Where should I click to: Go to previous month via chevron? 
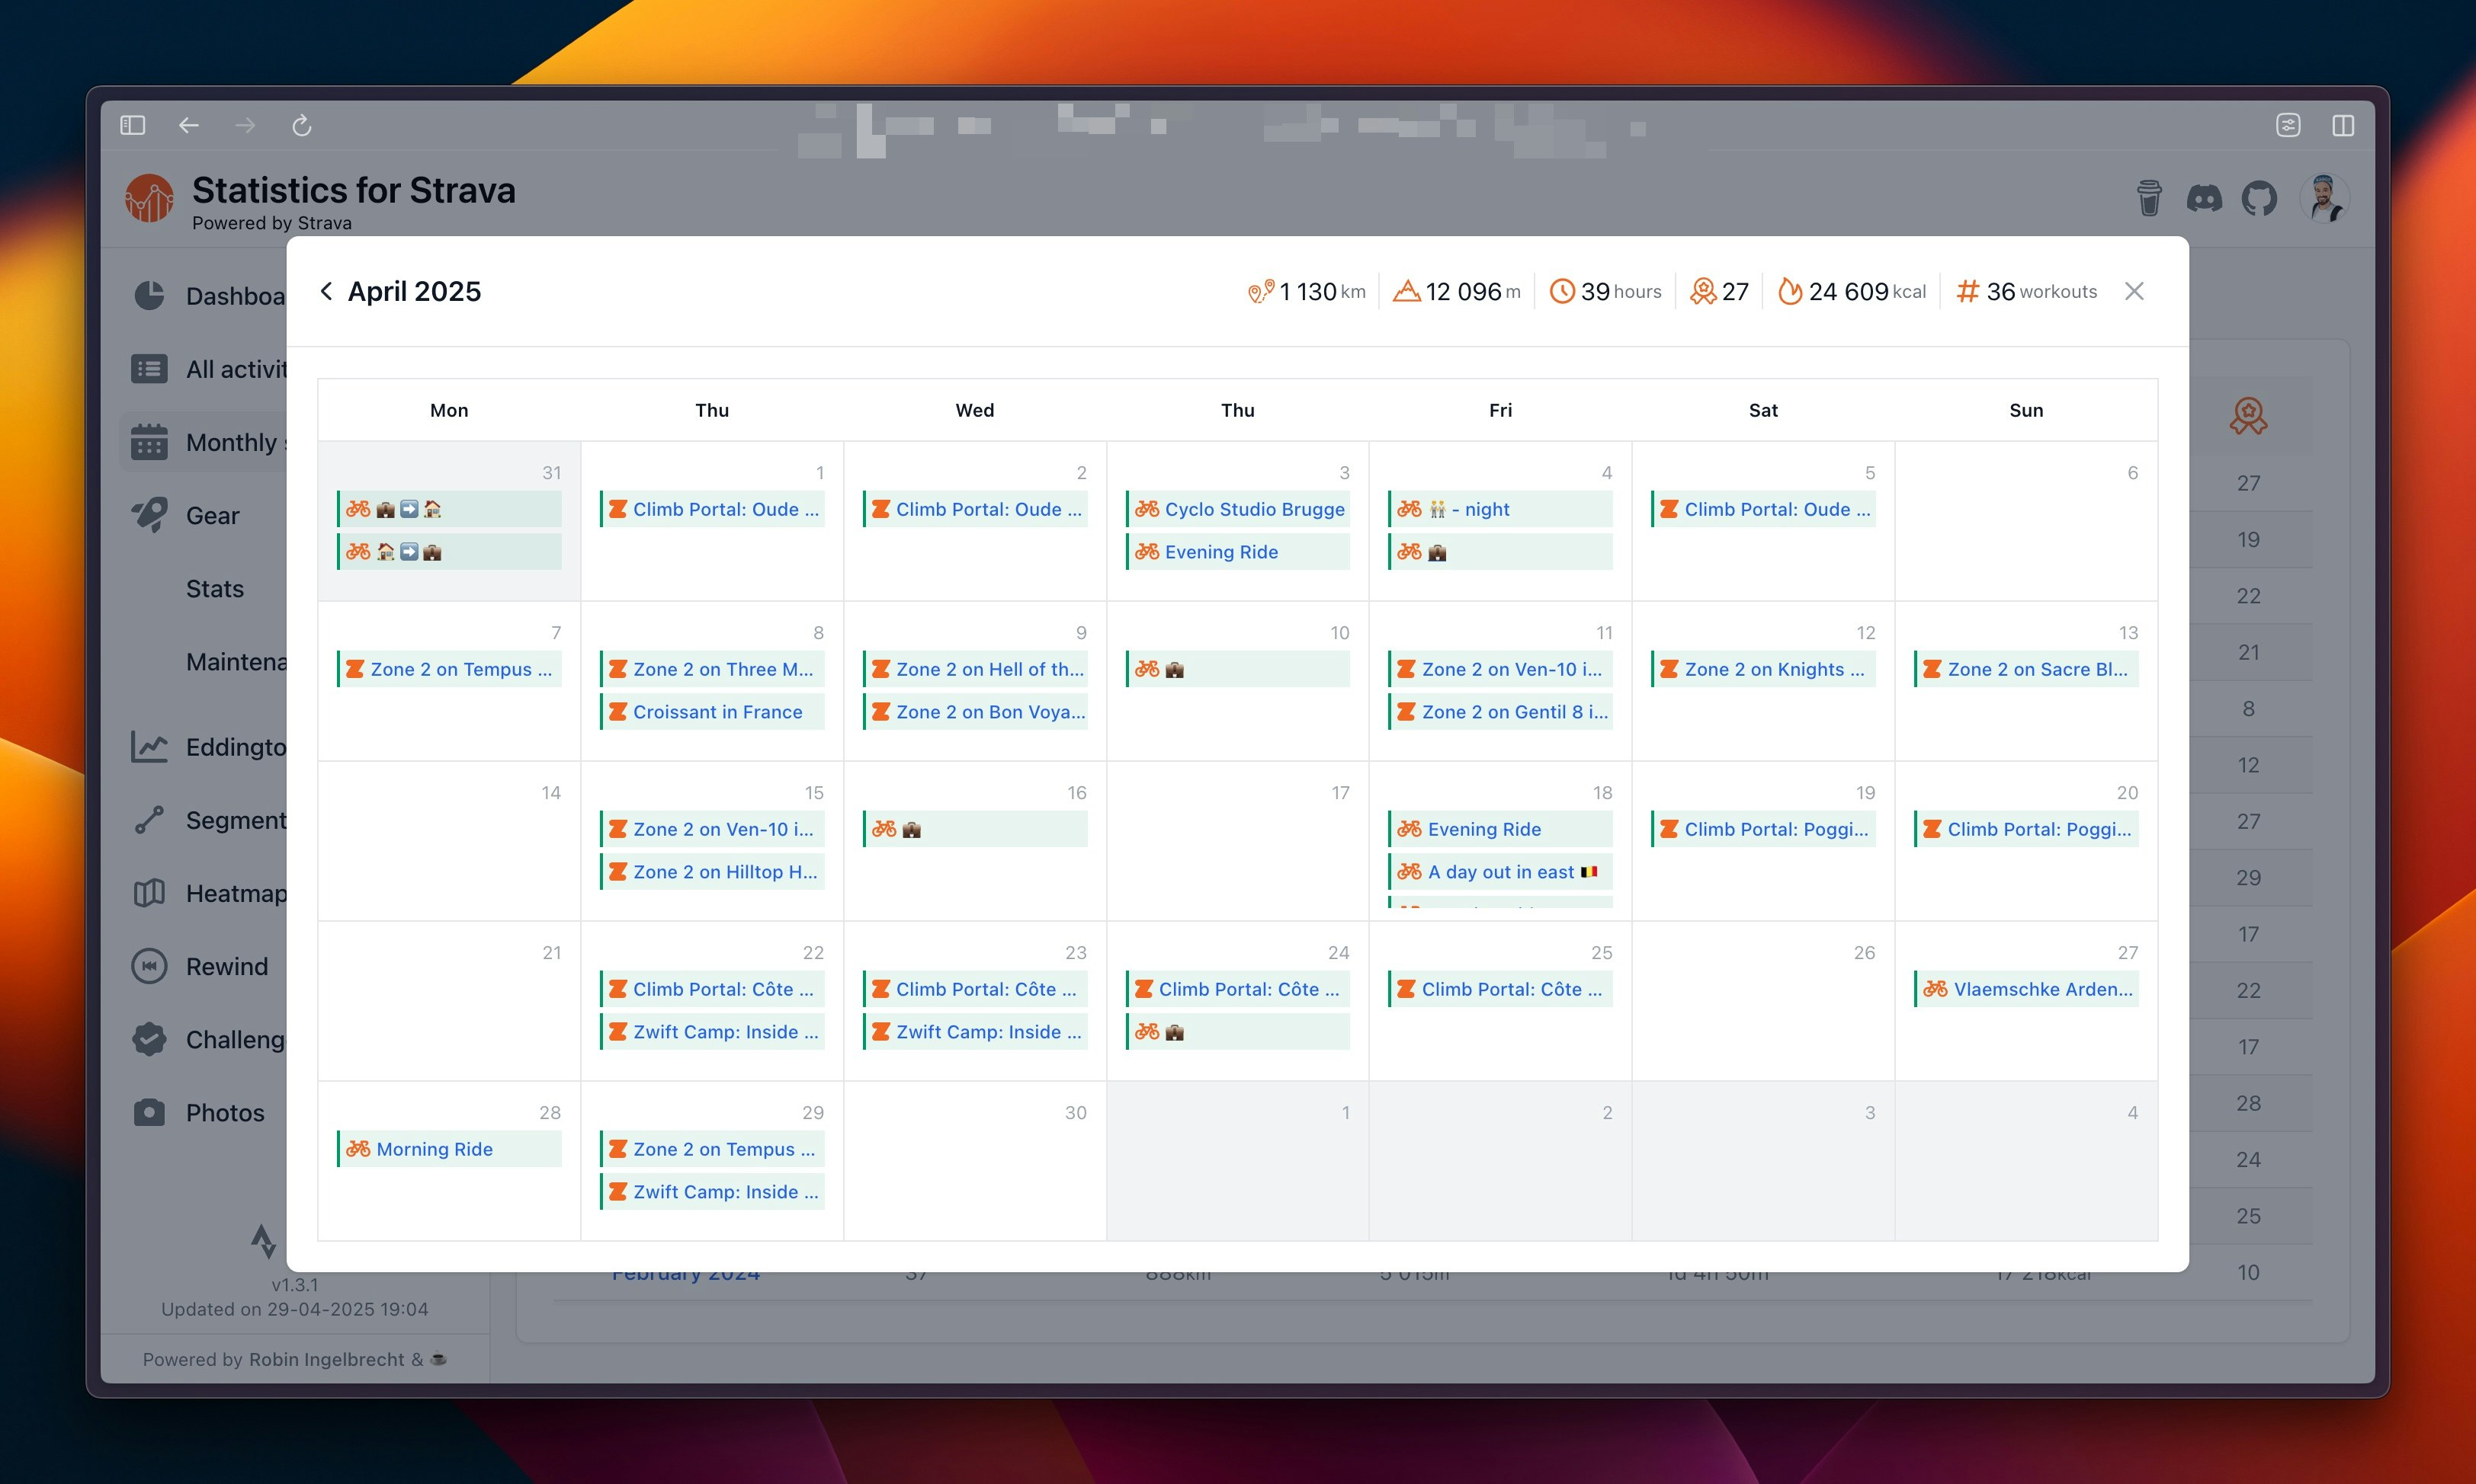326,291
